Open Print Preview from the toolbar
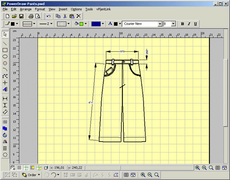230x180 pixels. [38, 16]
